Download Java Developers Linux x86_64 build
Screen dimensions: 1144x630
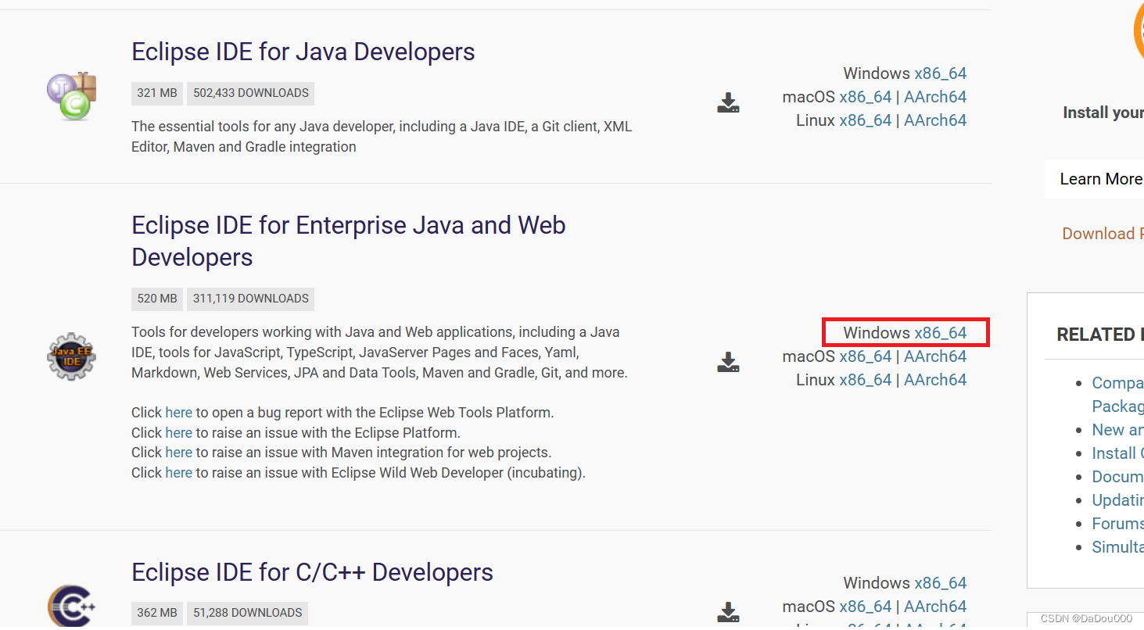coord(866,120)
